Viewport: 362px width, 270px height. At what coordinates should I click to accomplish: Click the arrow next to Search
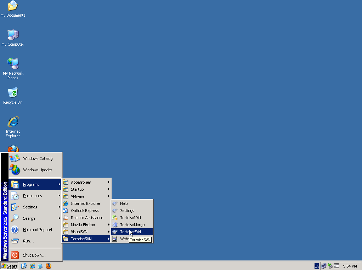click(x=60, y=218)
